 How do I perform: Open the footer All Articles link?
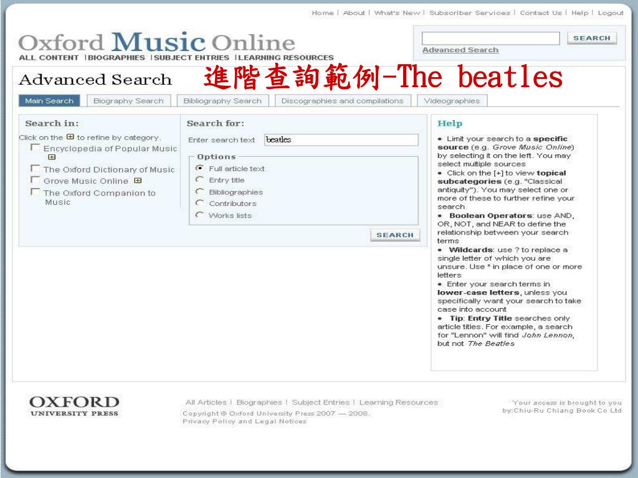click(x=206, y=403)
